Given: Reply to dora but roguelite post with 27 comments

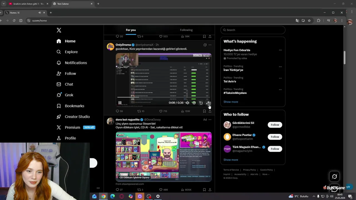Looking at the screenshot, I should (x=119, y=190).
